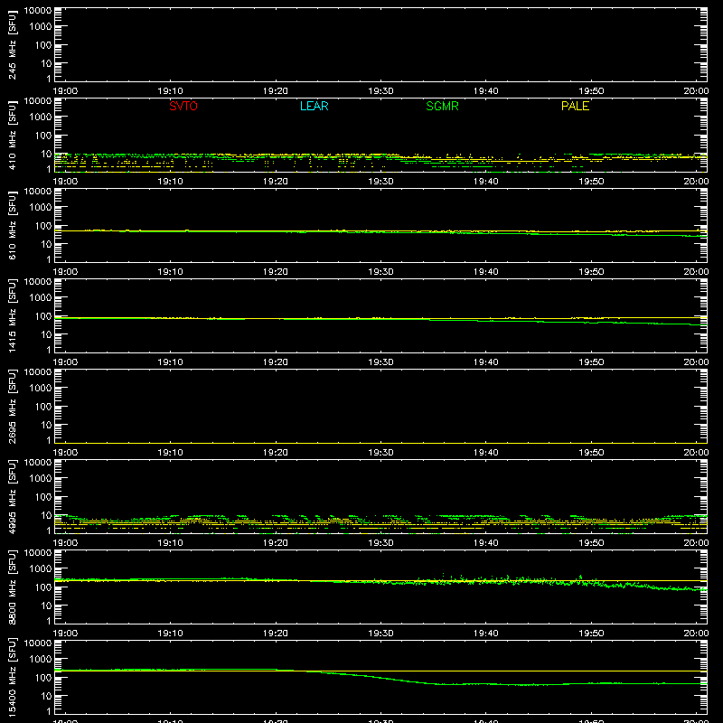Image resolution: width=723 pixels, height=723 pixels.
Task: Click the 19:10 time label under 1415 MHz panel
Action: [170, 362]
